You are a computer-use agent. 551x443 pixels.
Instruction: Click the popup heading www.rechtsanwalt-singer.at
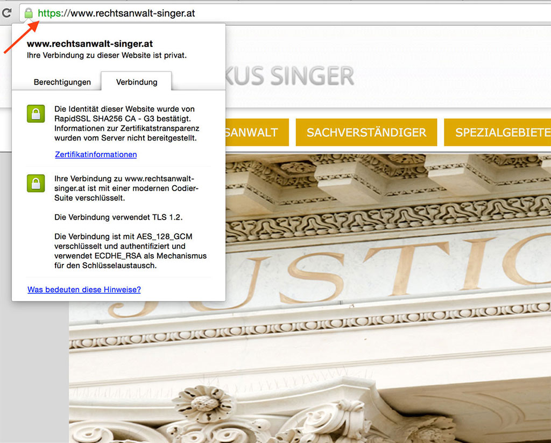click(x=90, y=44)
